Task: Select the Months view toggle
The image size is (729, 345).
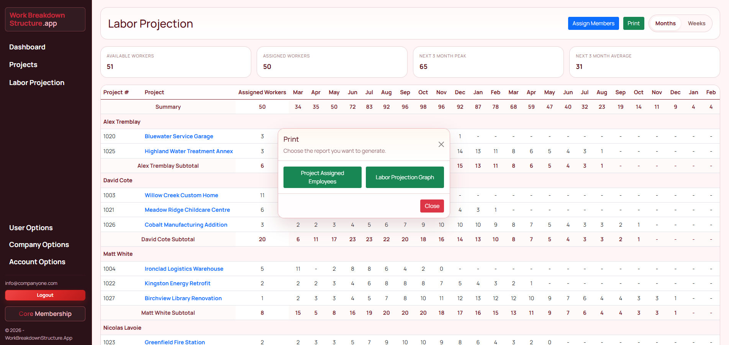Action: pos(665,23)
